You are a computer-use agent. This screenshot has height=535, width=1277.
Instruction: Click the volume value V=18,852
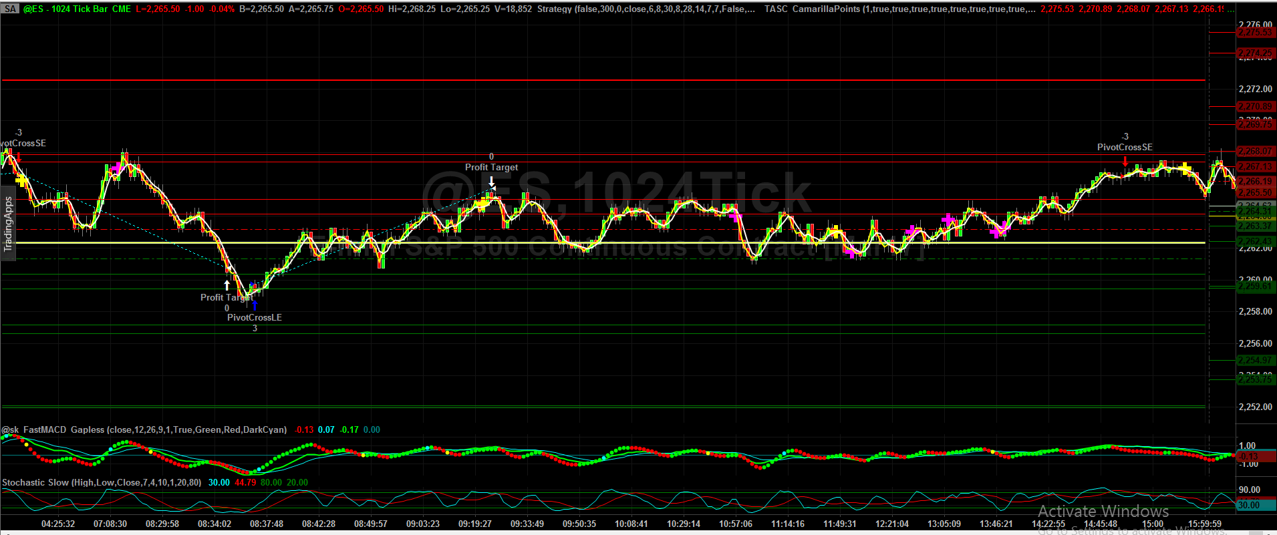point(515,9)
